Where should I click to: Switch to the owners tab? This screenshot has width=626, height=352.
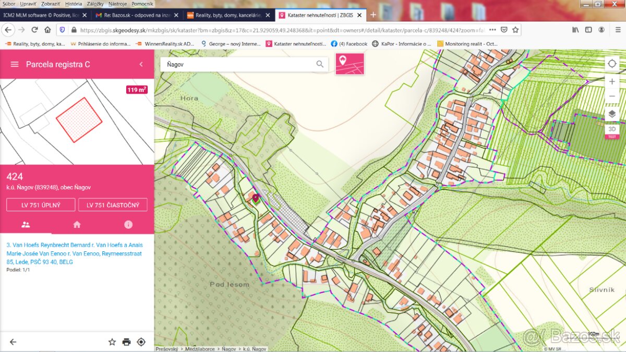pos(26,225)
